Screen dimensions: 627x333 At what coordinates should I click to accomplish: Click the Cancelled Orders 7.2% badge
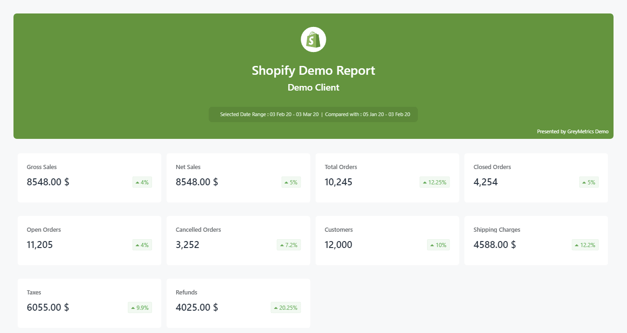[x=289, y=245]
